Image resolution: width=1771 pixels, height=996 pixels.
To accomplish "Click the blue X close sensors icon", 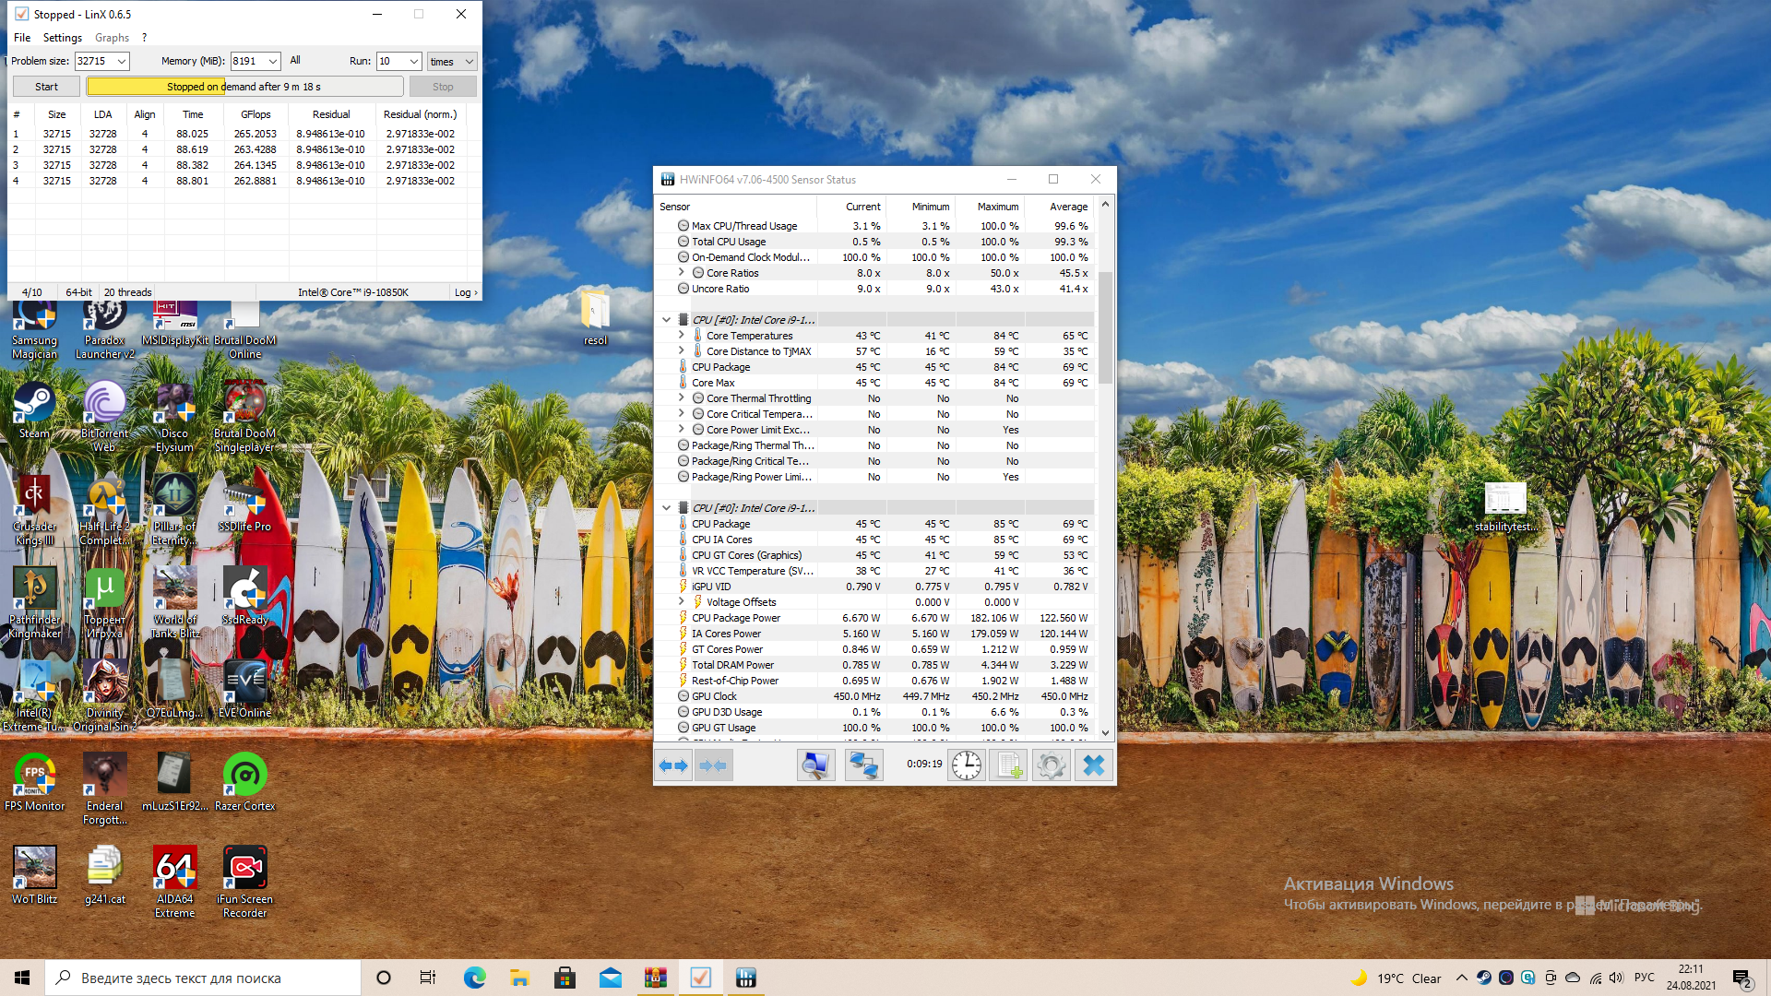I will tap(1093, 765).
